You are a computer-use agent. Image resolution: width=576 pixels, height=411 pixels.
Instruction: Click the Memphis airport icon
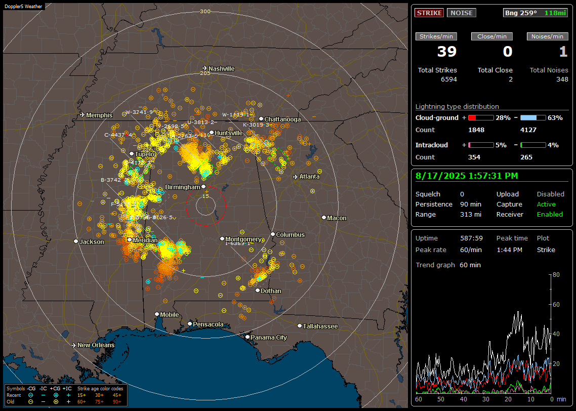[83, 115]
